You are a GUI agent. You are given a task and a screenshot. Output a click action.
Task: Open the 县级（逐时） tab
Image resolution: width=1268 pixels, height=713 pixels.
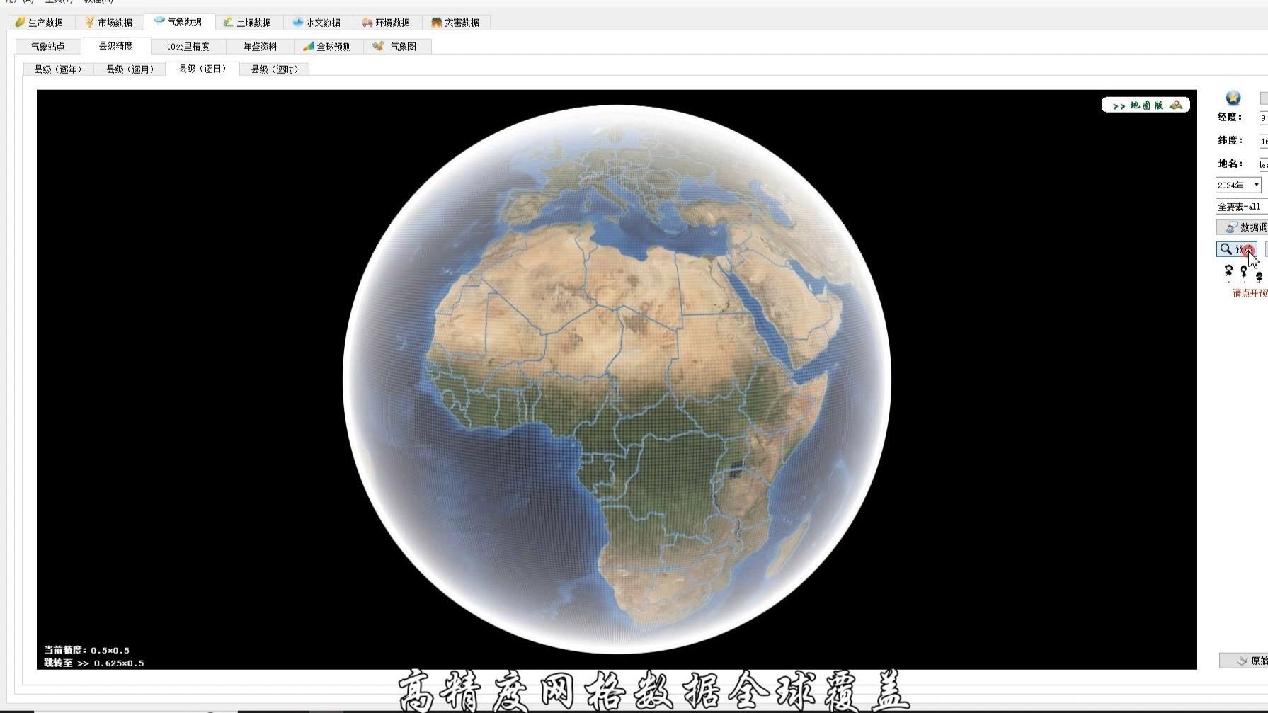[x=275, y=69]
